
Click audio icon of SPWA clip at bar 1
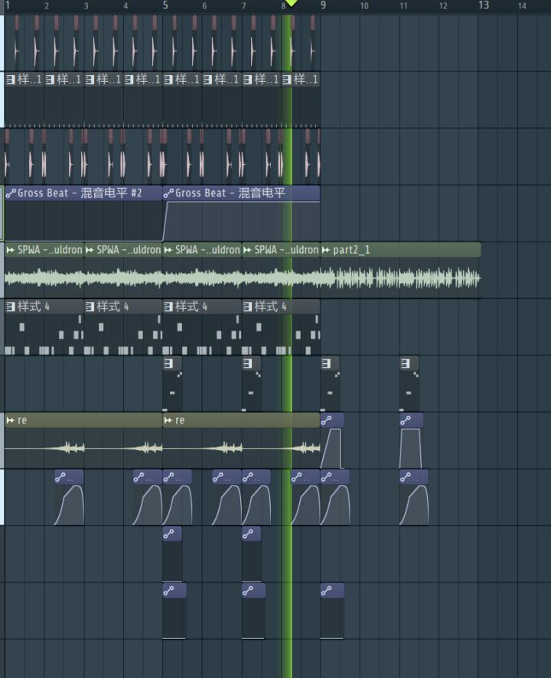point(11,250)
